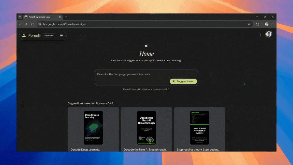Open the browser extensions puzzle icon
Viewport: 293px width, 165px height.
click(x=258, y=24)
